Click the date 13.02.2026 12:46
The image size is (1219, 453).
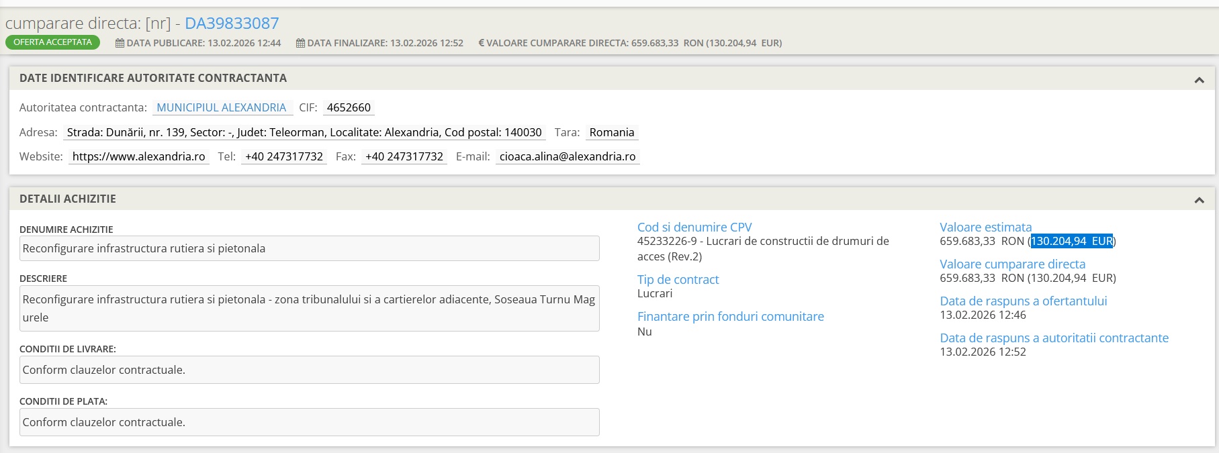[983, 315]
